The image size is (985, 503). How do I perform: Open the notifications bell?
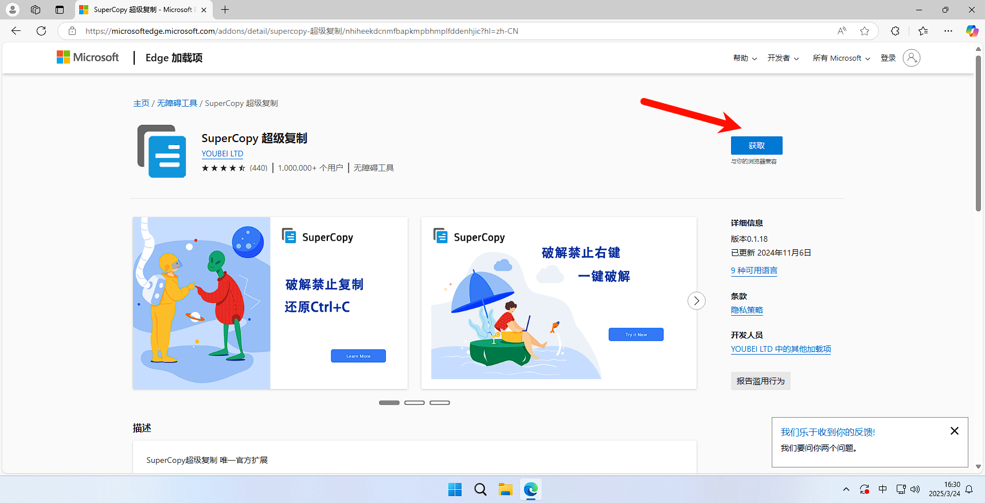tap(969, 489)
